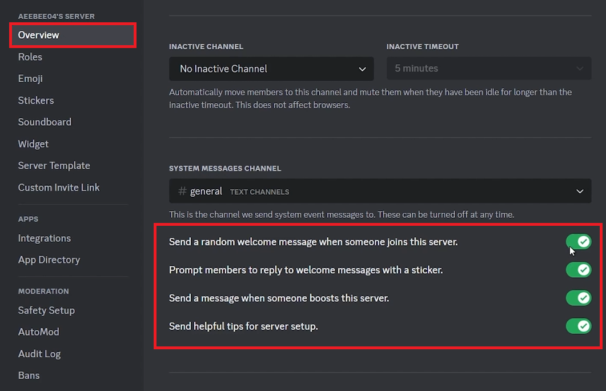Image resolution: width=606 pixels, height=391 pixels.
Task: Go to Emoji settings in sidebar
Action: click(30, 78)
